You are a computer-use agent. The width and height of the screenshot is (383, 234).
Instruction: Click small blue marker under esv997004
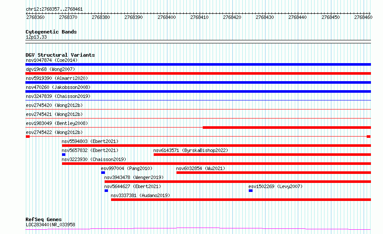click(x=103, y=173)
